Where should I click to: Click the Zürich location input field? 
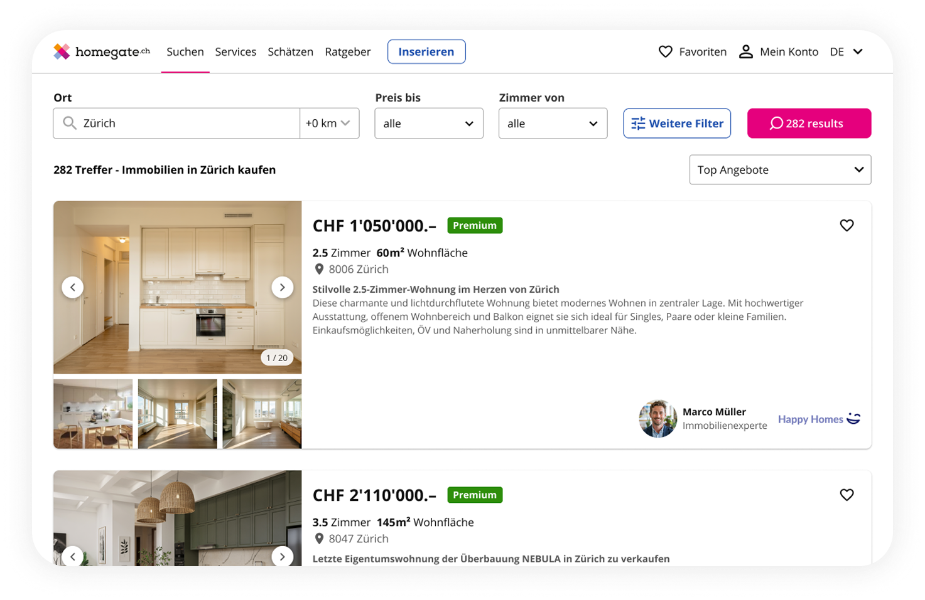[x=176, y=124]
